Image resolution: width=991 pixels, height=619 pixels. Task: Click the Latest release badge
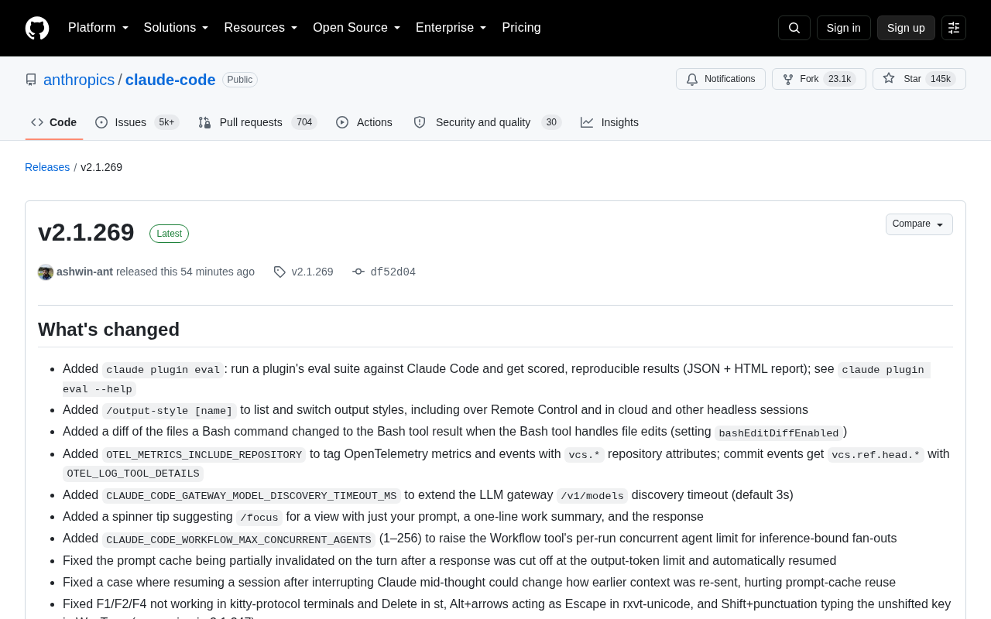pos(169,234)
